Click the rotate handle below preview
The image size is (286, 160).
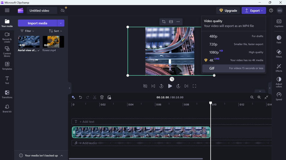(x=172, y=79)
